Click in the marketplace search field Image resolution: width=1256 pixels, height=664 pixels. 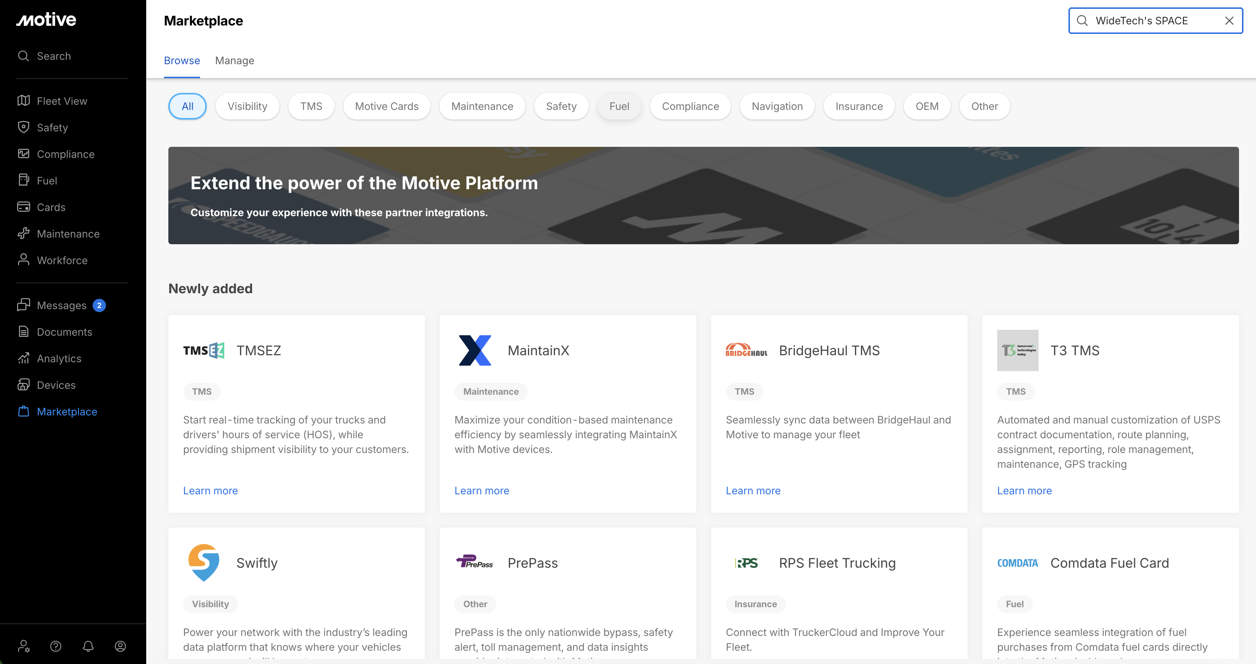pos(1156,20)
